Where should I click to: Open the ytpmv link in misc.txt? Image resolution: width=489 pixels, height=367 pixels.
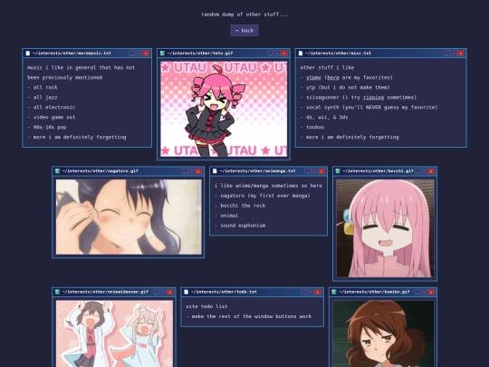coord(313,77)
